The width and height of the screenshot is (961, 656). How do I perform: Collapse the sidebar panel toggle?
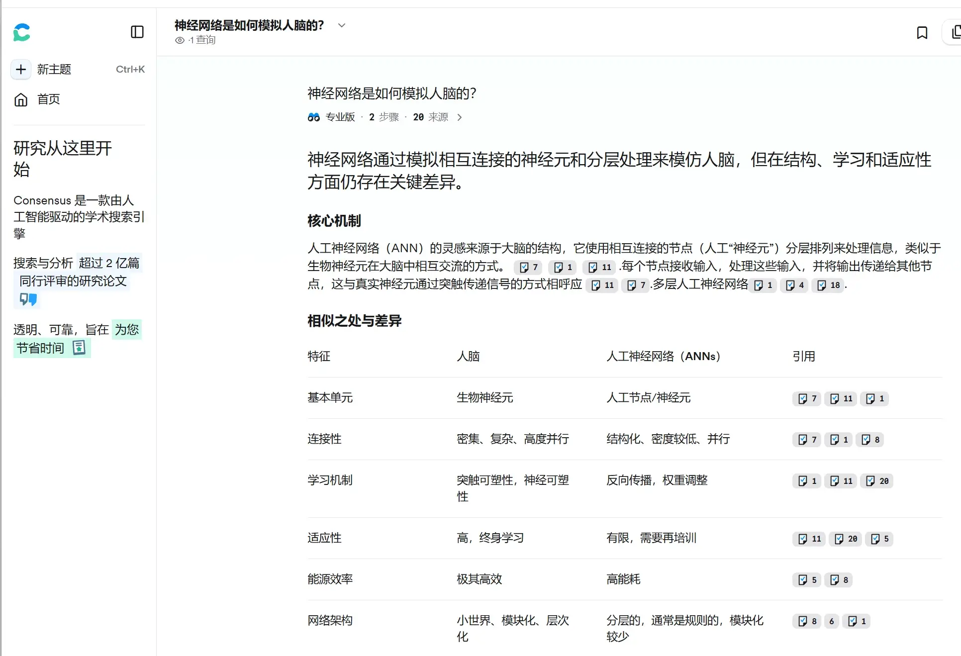click(137, 32)
